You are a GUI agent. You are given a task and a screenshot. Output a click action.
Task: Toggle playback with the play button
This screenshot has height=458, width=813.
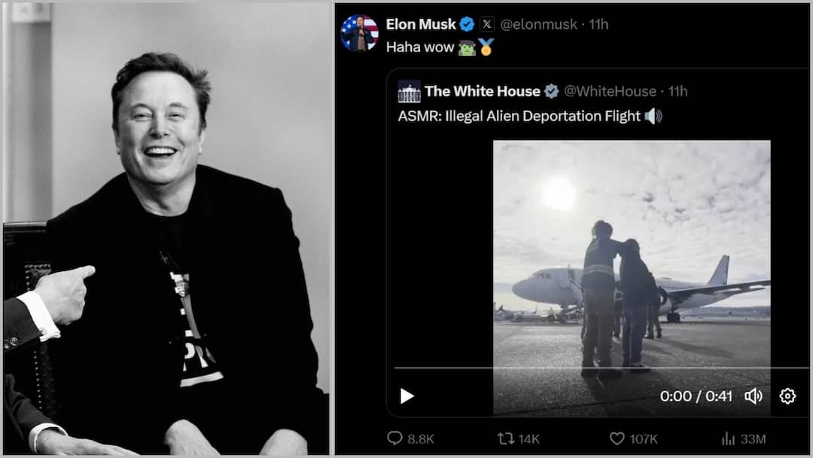click(x=406, y=395)
